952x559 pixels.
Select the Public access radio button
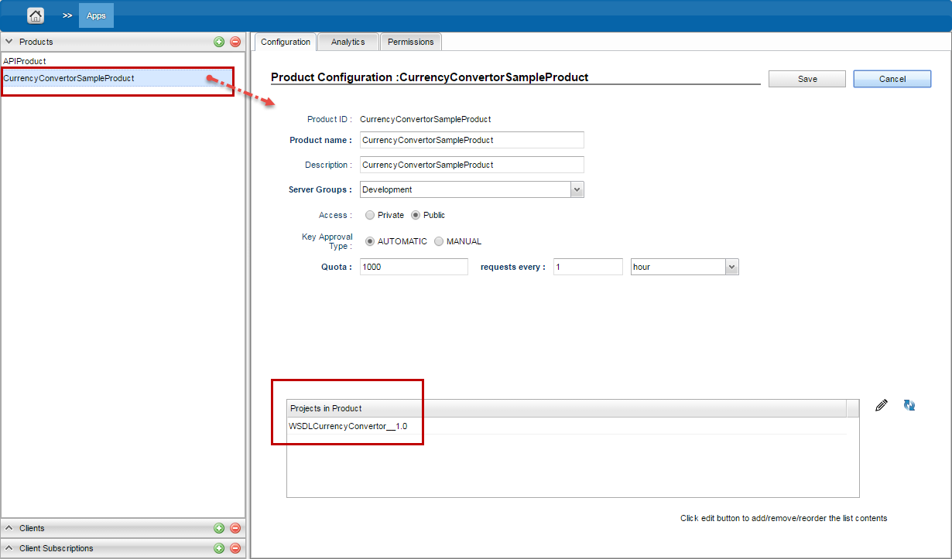coord(416,215)
